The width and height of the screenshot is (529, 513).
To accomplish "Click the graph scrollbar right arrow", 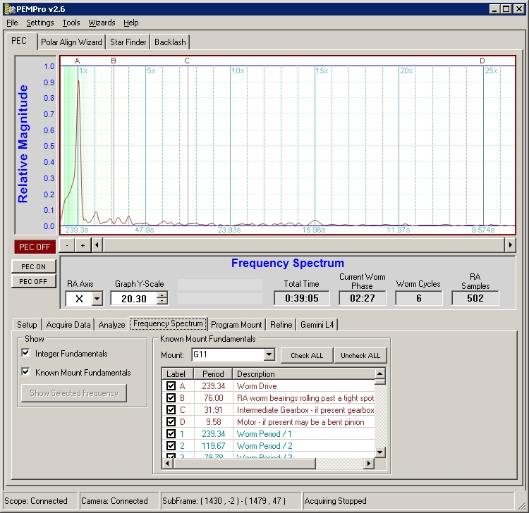I will (510, 245).
